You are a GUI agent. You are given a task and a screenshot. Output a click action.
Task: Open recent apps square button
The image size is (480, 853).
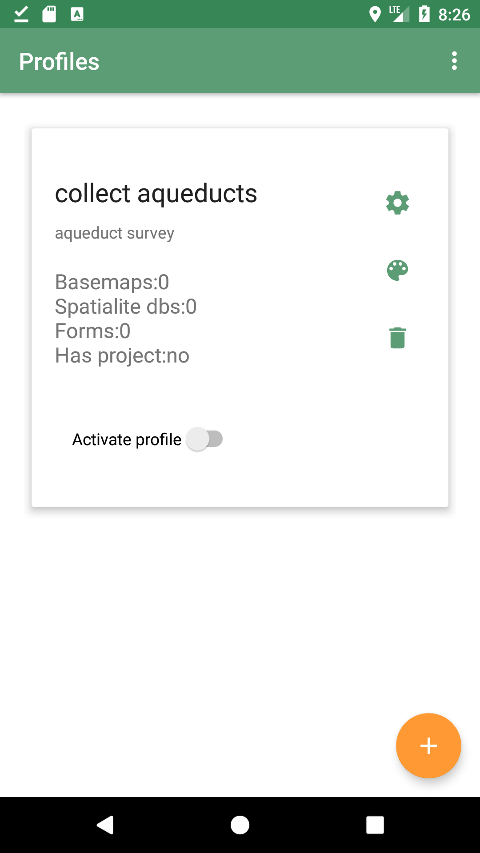click(375, 825)
